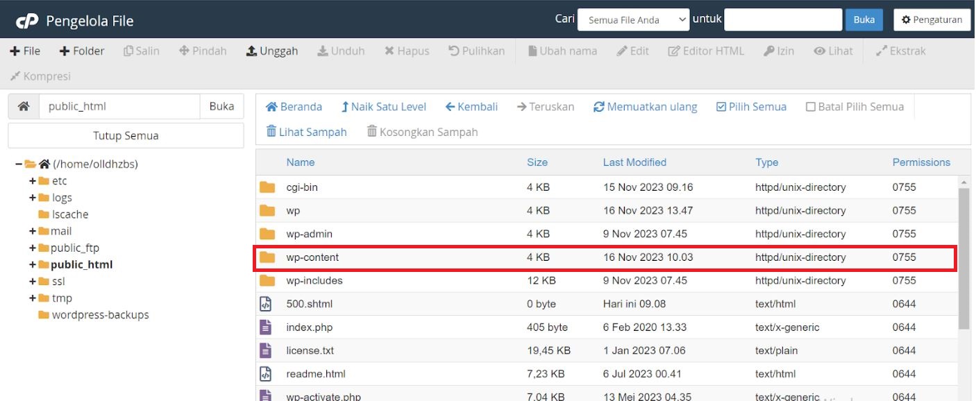Click the home icon beside the path field
The image size is (976, 401).
[23, 105]
